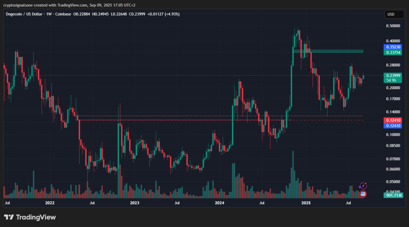This screenshot has width=409, height=227.
Task: Click the 0.06000 price scale tick
Action: [393, 169]
